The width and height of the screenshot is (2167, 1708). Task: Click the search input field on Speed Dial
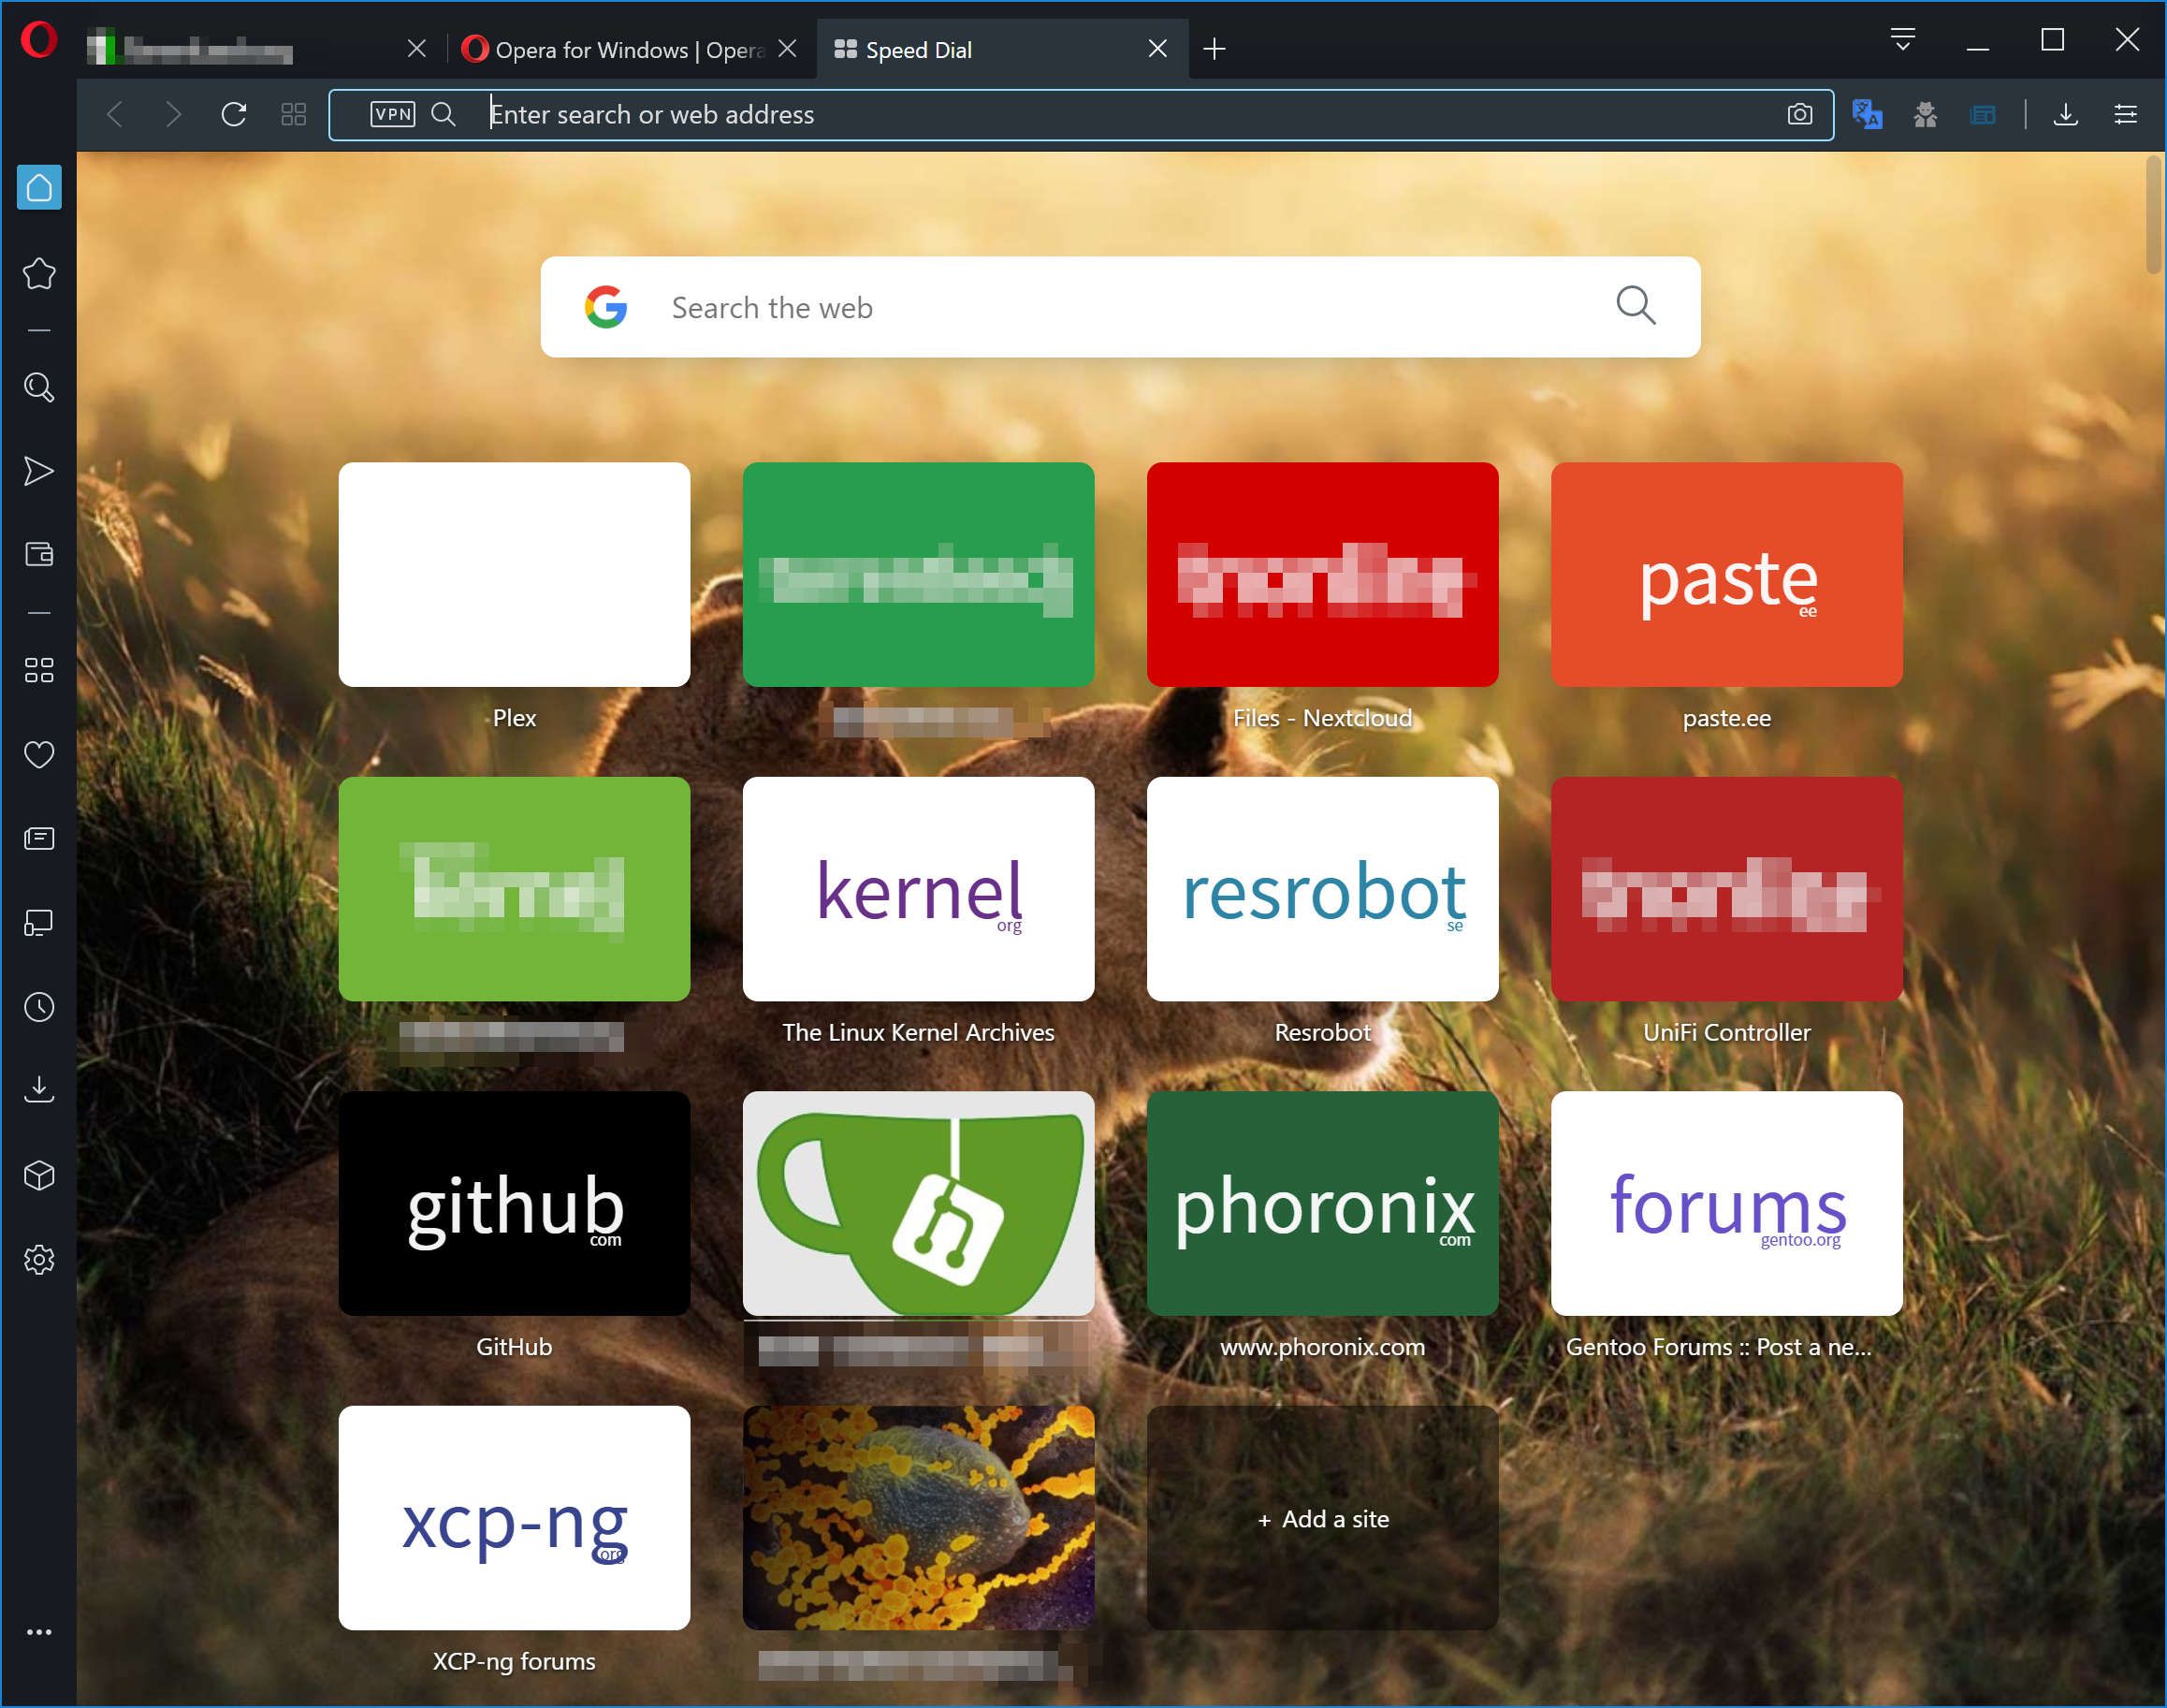click(1126, 308)
